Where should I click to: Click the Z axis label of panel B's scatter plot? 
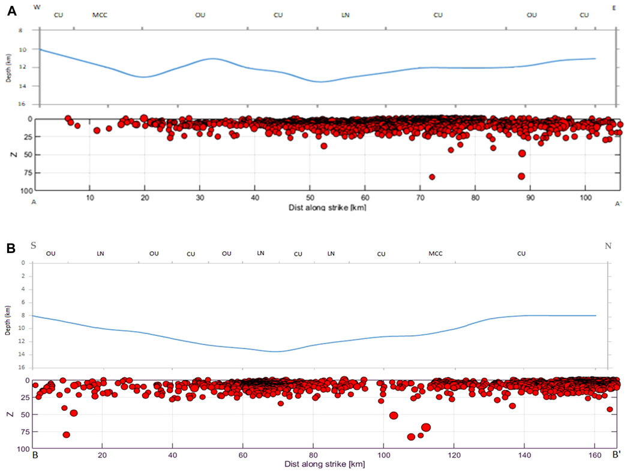(x=10, y=414)
